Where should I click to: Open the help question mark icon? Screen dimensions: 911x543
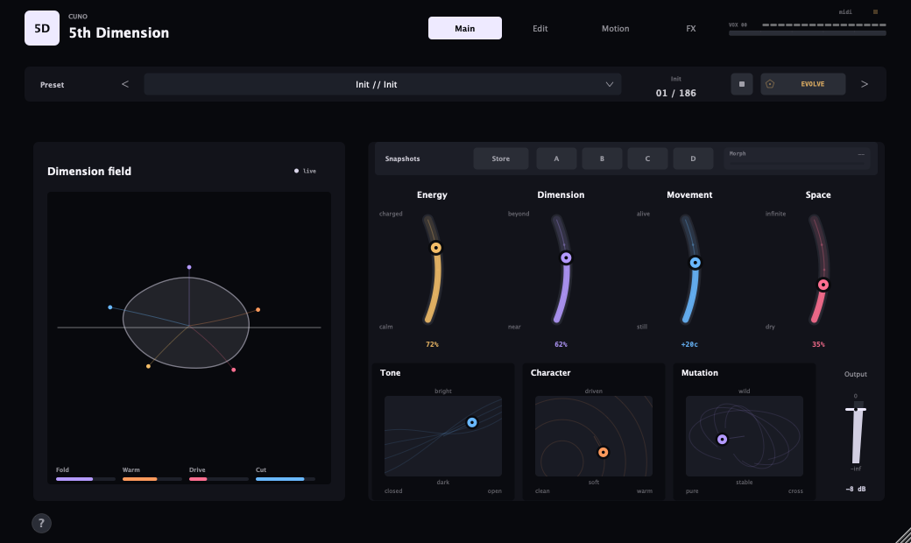click(41, 523)
